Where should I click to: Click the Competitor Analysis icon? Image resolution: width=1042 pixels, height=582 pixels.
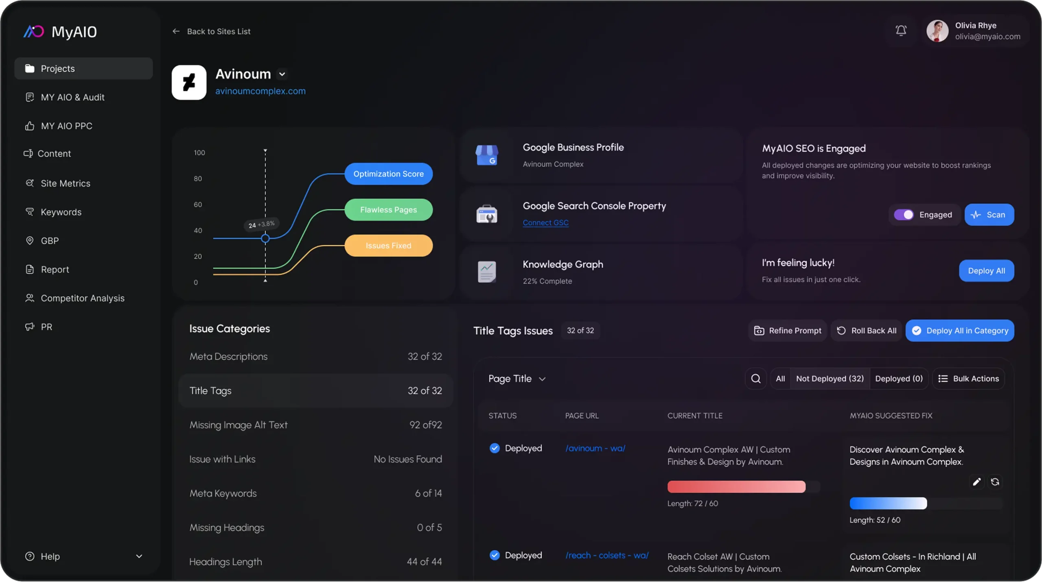click(x=29, y=298)
